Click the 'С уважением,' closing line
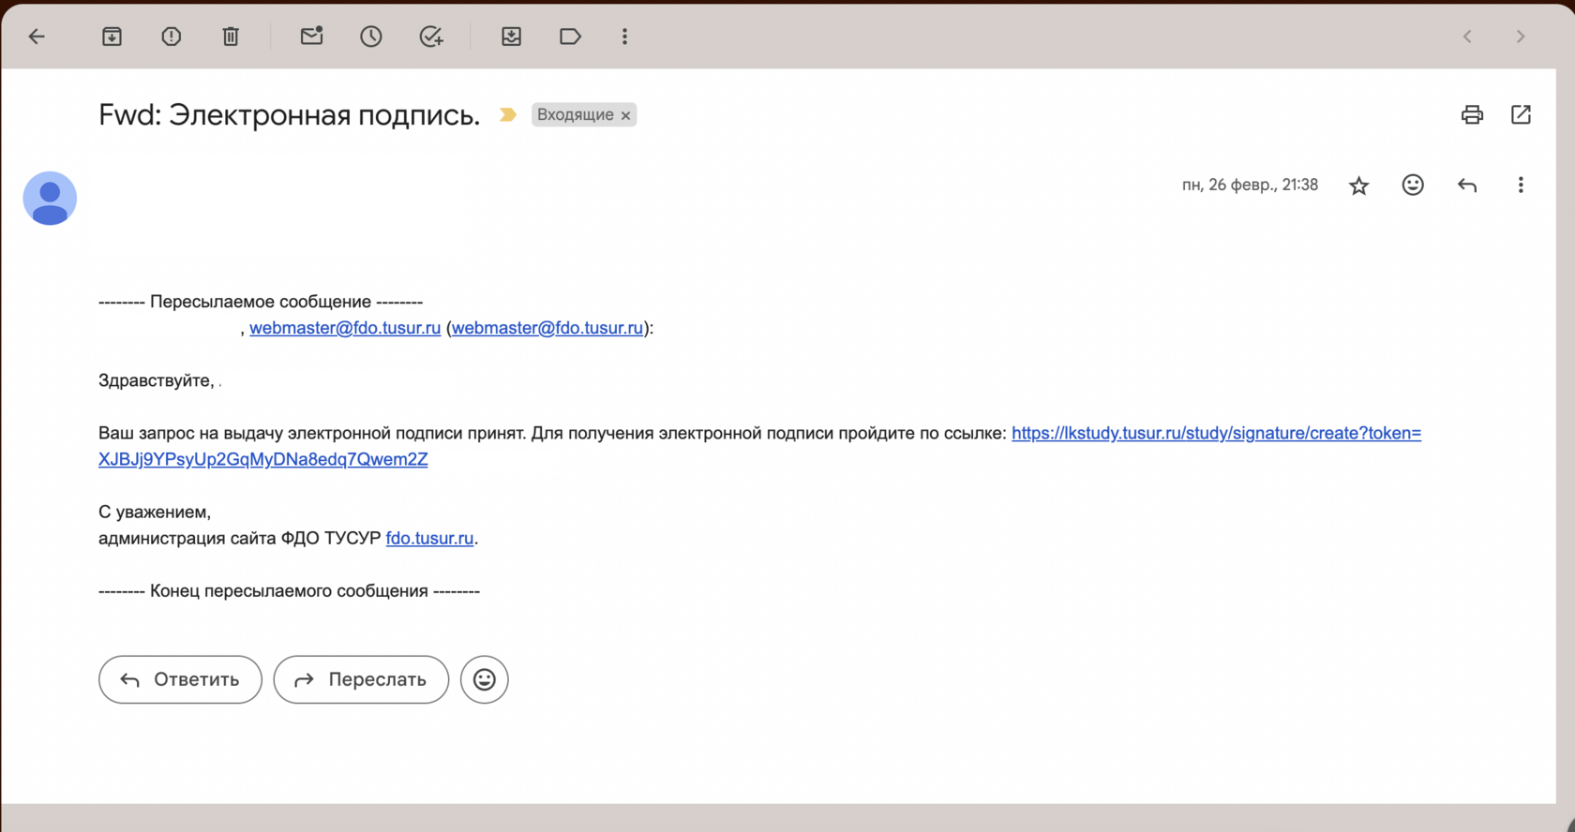The height and width of the screenshot is (832, 1575). click(x=155, y=512)
